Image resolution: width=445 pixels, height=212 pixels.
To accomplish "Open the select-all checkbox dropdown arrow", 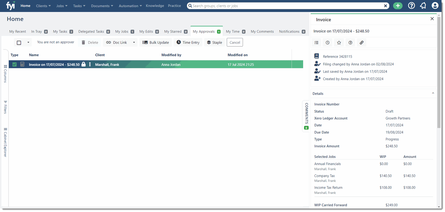I will click(x=28, y=43).
